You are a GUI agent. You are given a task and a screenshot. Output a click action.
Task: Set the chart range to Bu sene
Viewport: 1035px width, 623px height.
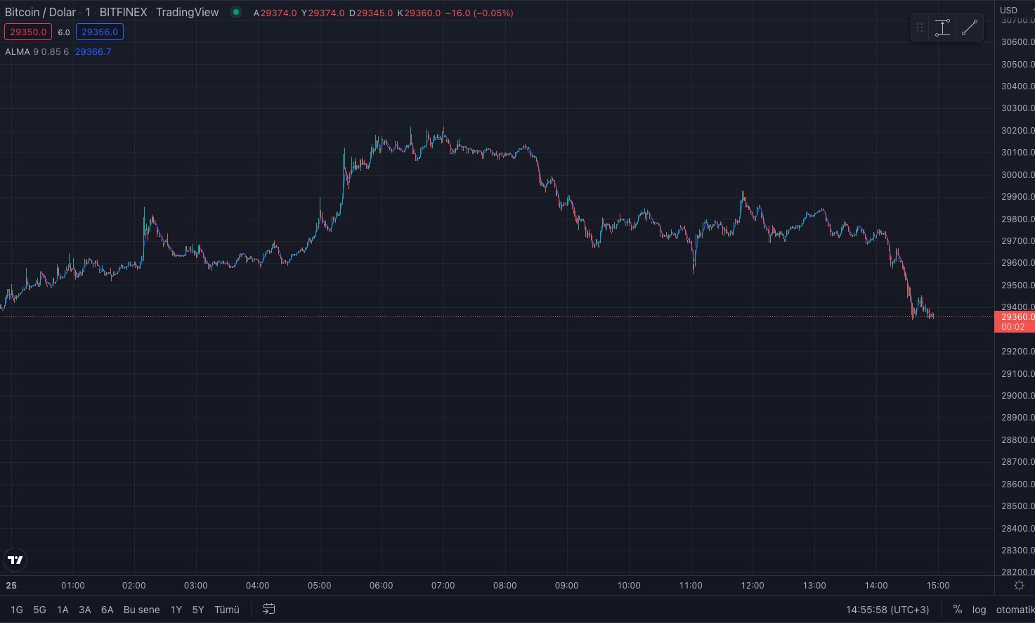pyautogui.click(x=141, y=610)
